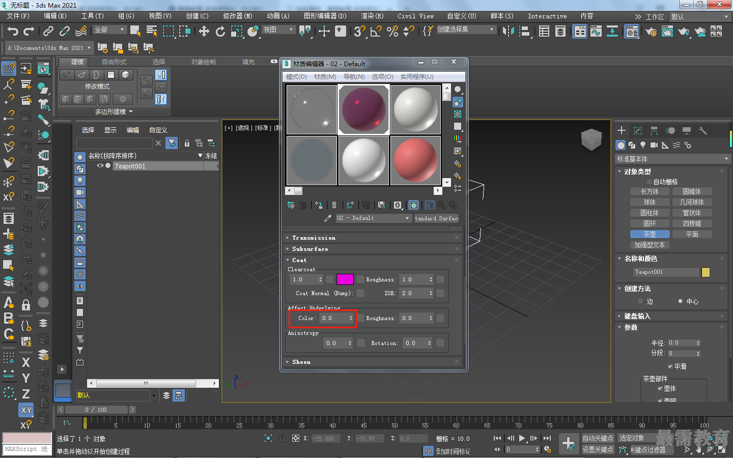733x458 pixels.
Task: Open Select by Name list icon
Action: [152, 31]
